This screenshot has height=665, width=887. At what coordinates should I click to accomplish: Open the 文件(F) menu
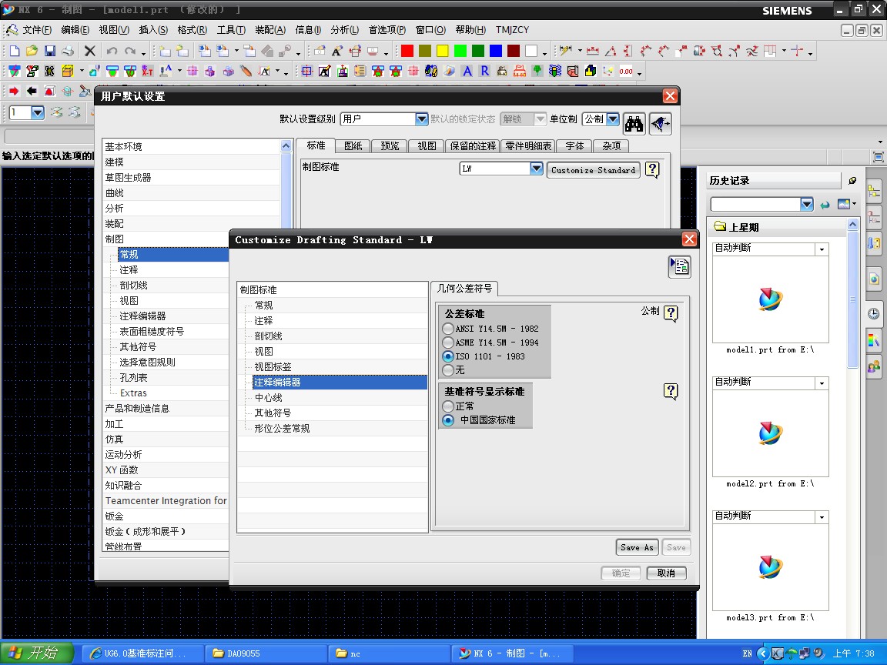[x=37, y=30]
